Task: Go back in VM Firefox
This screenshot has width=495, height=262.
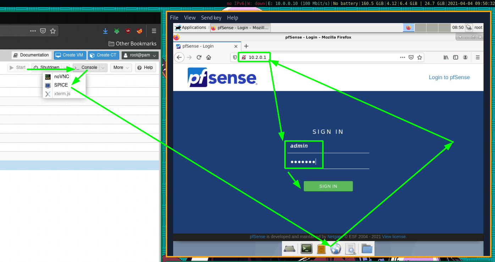Action: pos(180,57)
